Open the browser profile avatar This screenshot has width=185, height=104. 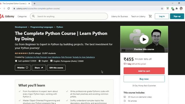coord(181,8)
